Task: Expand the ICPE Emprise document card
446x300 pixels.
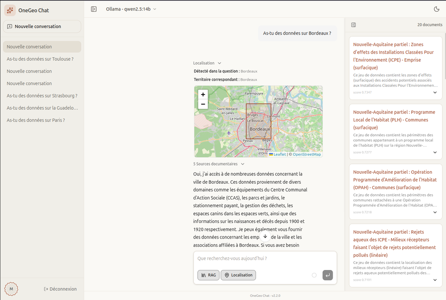Action: click(435, 92)
